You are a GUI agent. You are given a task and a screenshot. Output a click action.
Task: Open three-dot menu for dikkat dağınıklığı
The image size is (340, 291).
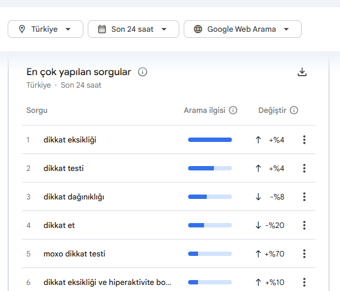point(304,197)
